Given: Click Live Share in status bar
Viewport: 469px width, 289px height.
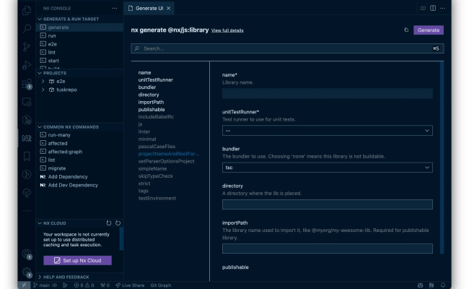Looking at the screenshot, I should tap(130, 285).
